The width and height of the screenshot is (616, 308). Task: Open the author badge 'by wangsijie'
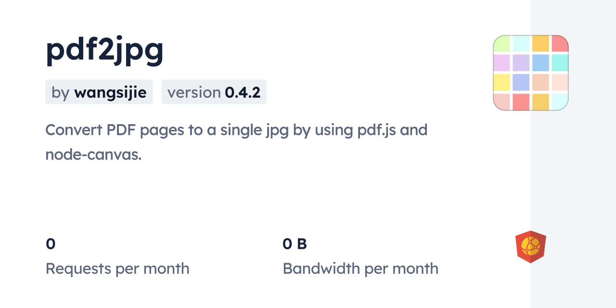click(99, 92)
